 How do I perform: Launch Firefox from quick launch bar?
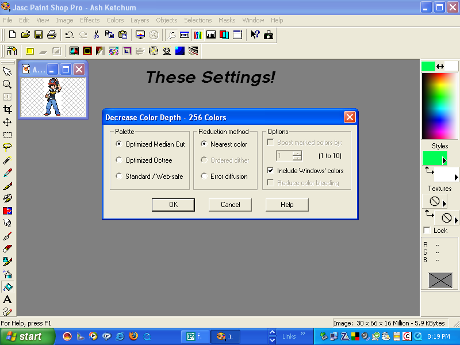pos(133,336)
